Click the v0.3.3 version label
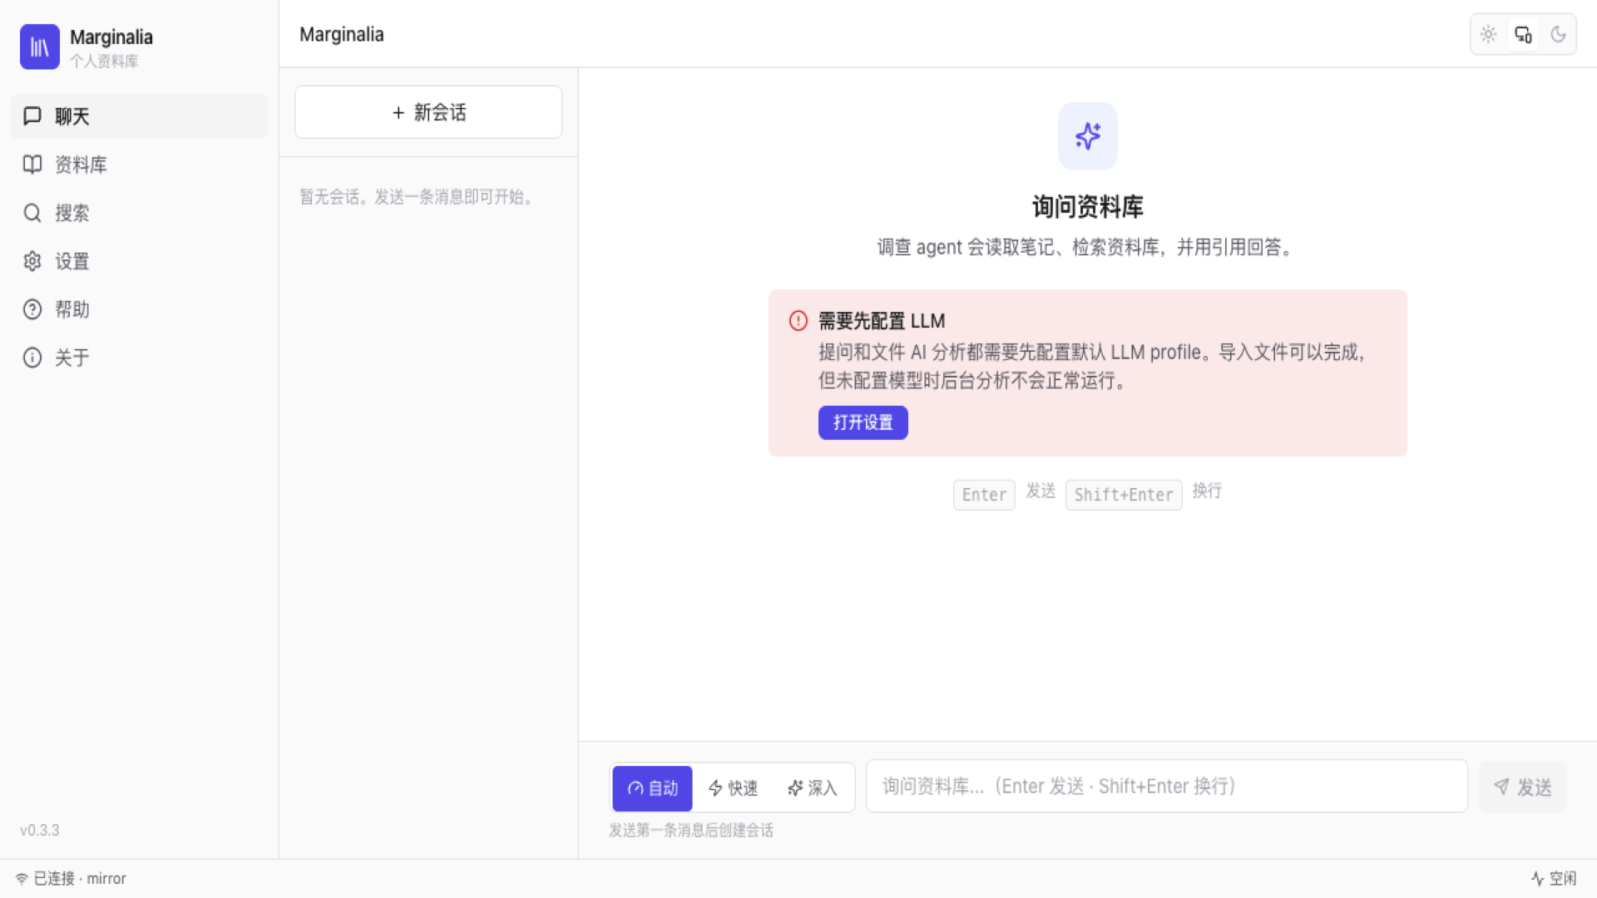The image size is (1597, 898). [x=40, y=831]
